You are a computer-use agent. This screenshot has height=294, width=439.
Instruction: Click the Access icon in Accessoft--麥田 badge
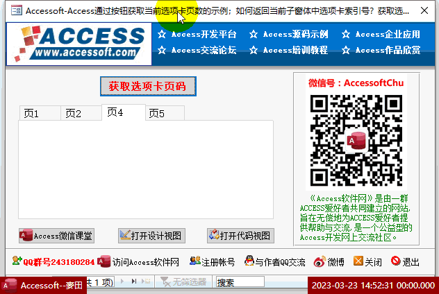click(9, 286)
